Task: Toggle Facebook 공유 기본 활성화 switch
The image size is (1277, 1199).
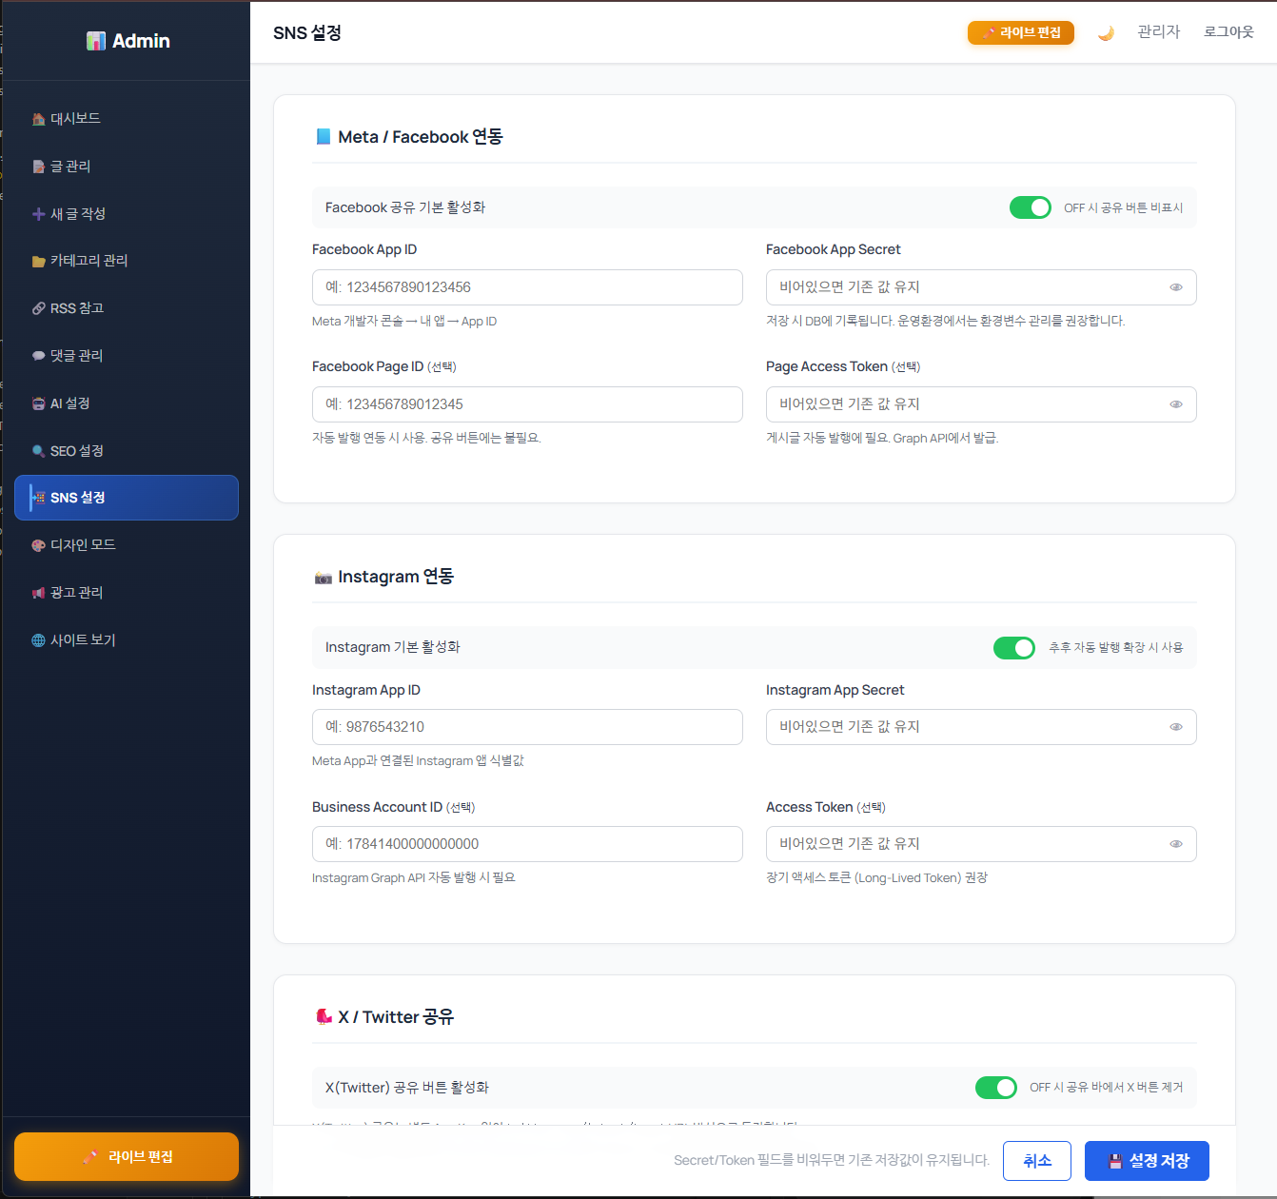Action: pyautogui.click(x=1030, y=207)
